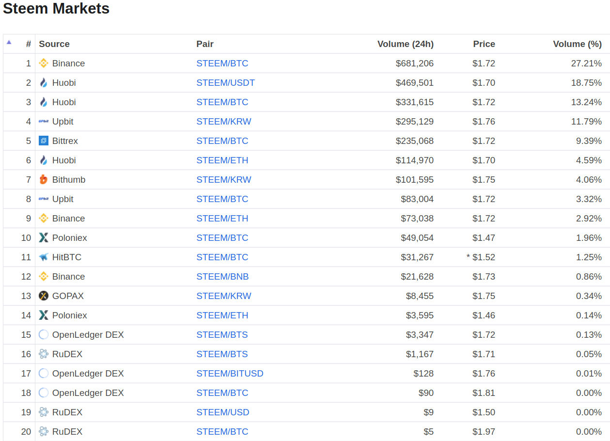Click the RuDEX icon in row 19
This screenshot has height=441, width=610.
click(x=44, y=412)
